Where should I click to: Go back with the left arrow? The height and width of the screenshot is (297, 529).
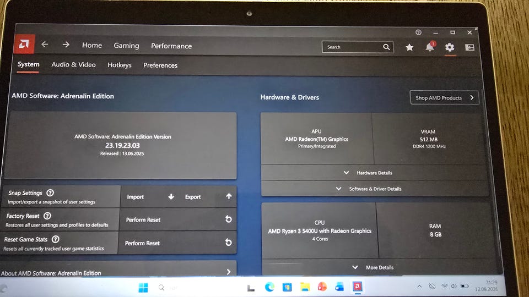coord(45,44)
